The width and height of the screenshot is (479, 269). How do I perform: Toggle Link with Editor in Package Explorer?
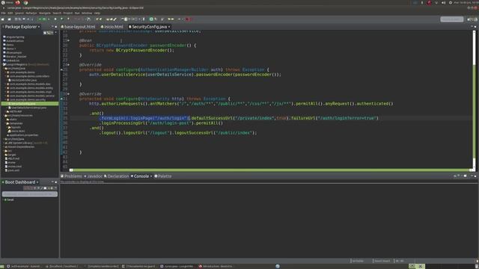(48, 32)
